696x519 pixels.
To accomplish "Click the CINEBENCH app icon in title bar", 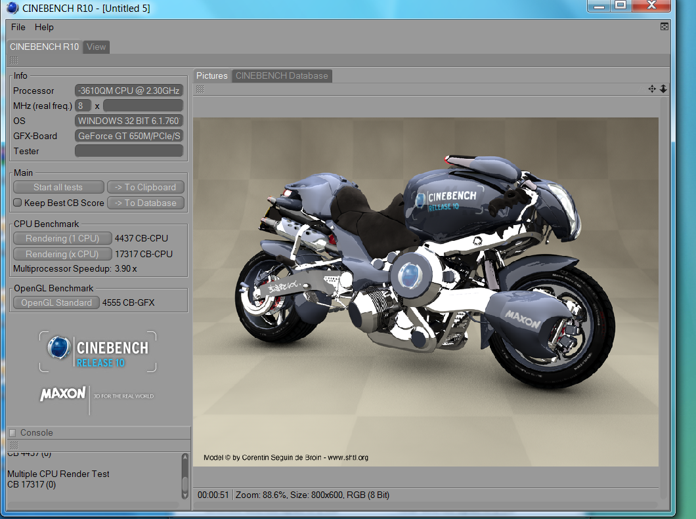I will [12, 8].
